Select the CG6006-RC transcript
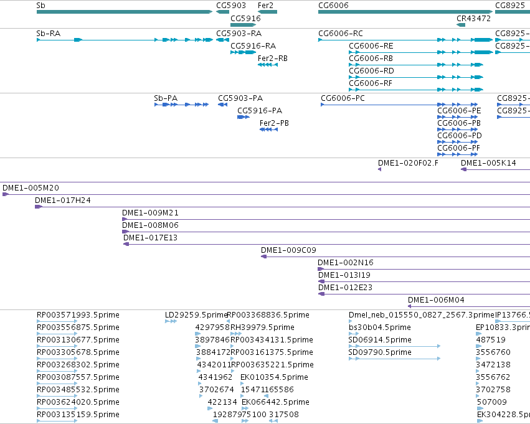 pos(405,40)
